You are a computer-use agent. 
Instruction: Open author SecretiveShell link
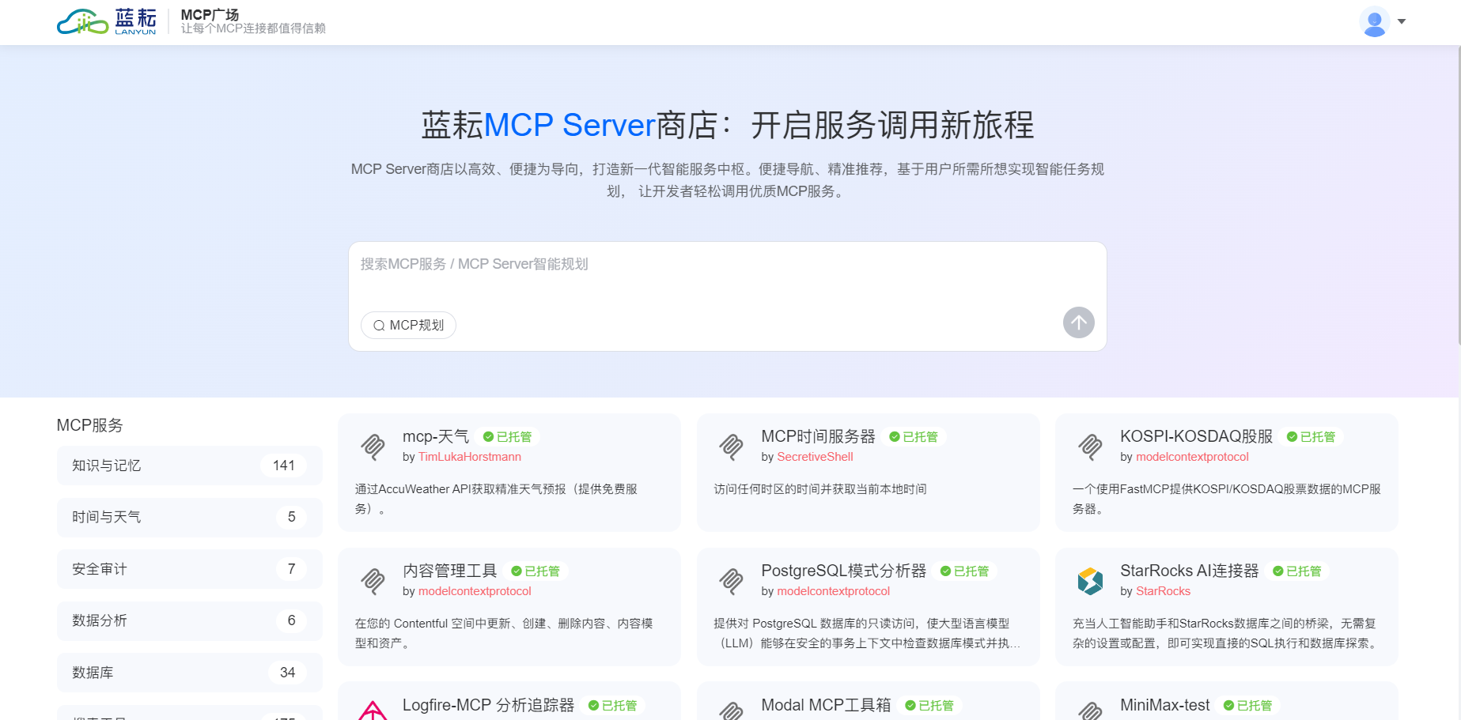(815, 457)
